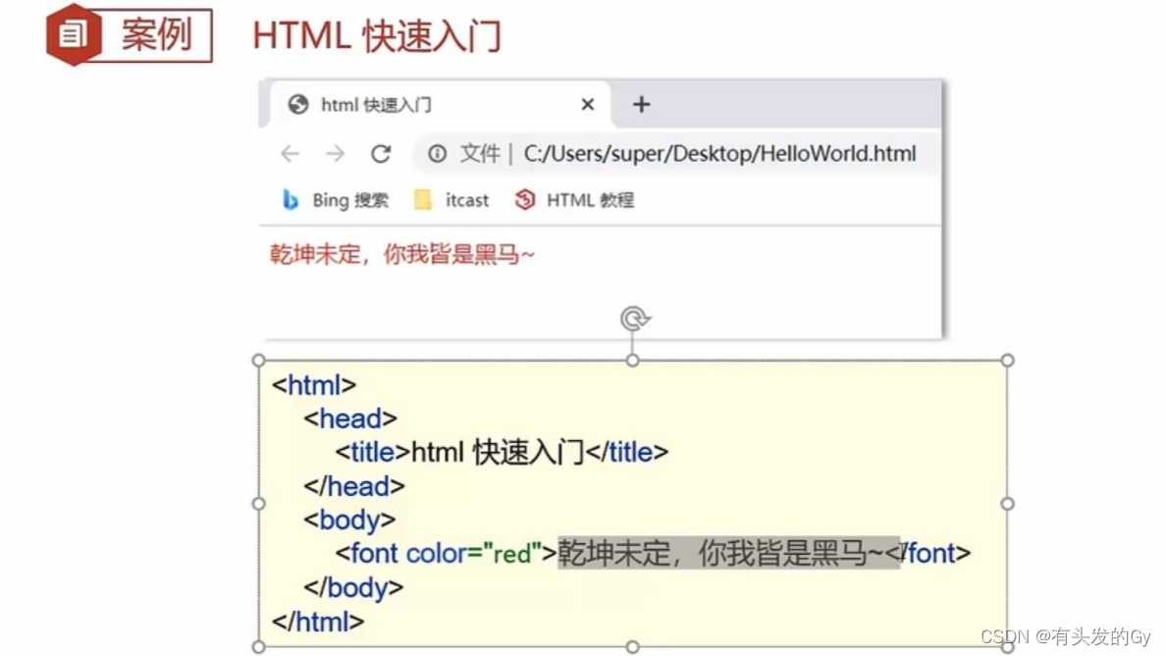Click the <title> line in the code

pyautogui.click(x=502, y=452)
